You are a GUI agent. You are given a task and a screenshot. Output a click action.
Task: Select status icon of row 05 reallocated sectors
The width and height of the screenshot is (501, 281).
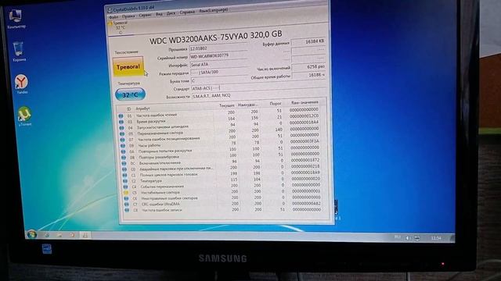point(122,133)
